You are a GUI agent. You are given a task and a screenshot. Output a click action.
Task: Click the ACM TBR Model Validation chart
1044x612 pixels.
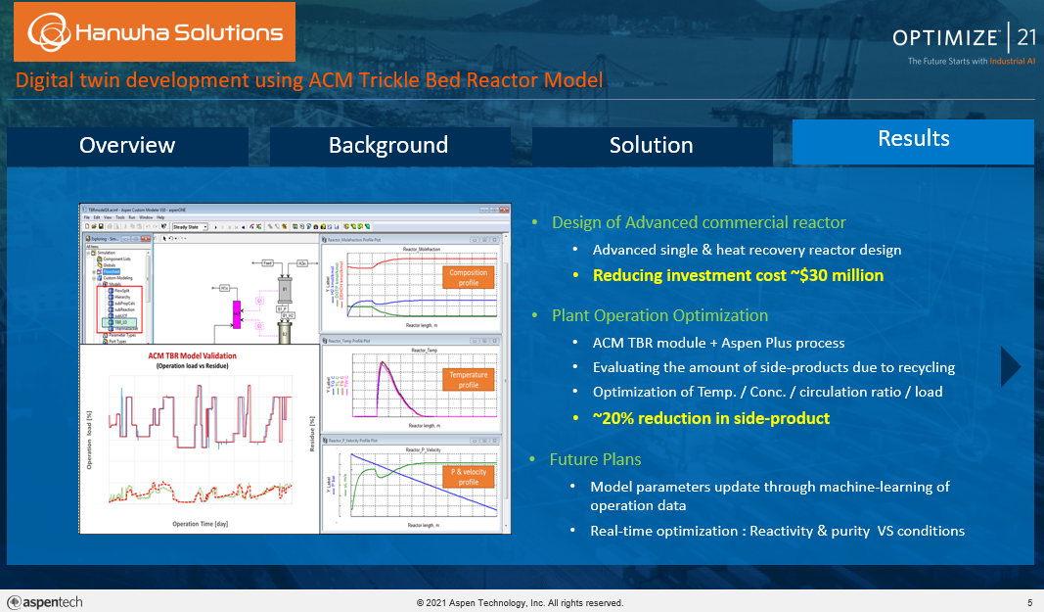tap(199, 441)
